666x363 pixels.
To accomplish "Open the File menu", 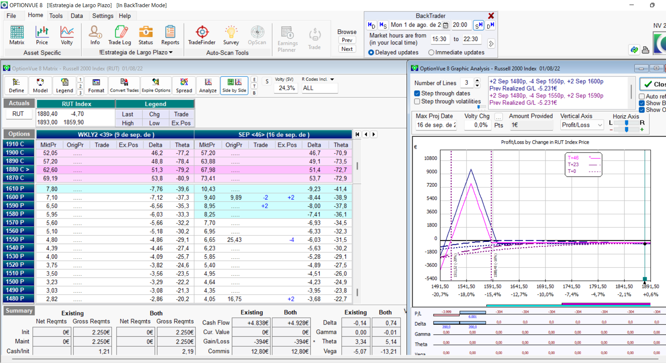I will pos(11,16).
